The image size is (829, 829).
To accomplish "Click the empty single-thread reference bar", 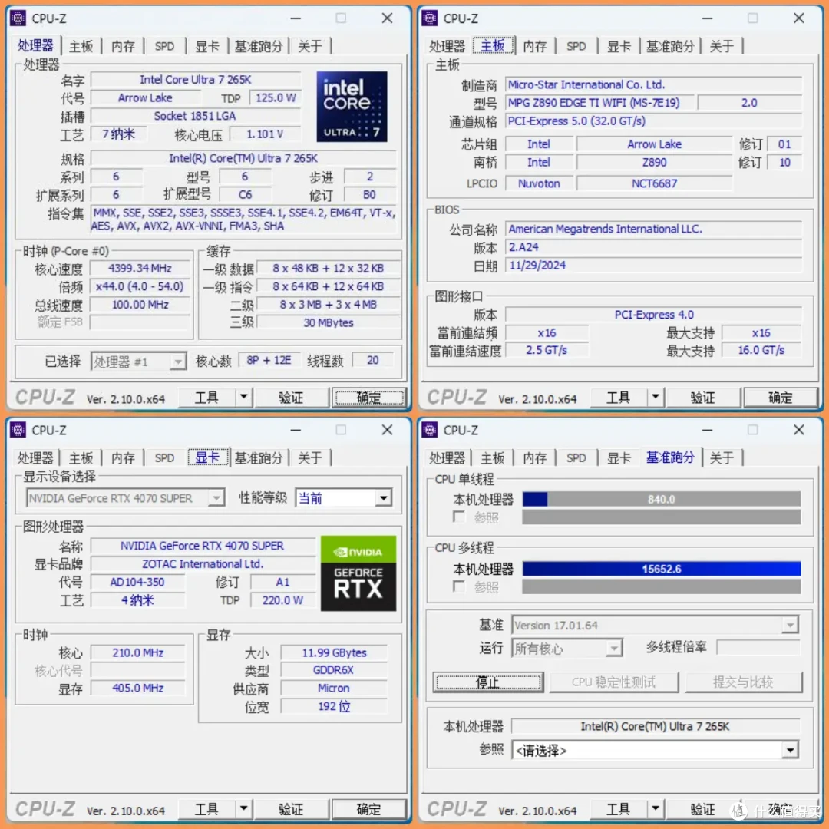I will (662, 517).
